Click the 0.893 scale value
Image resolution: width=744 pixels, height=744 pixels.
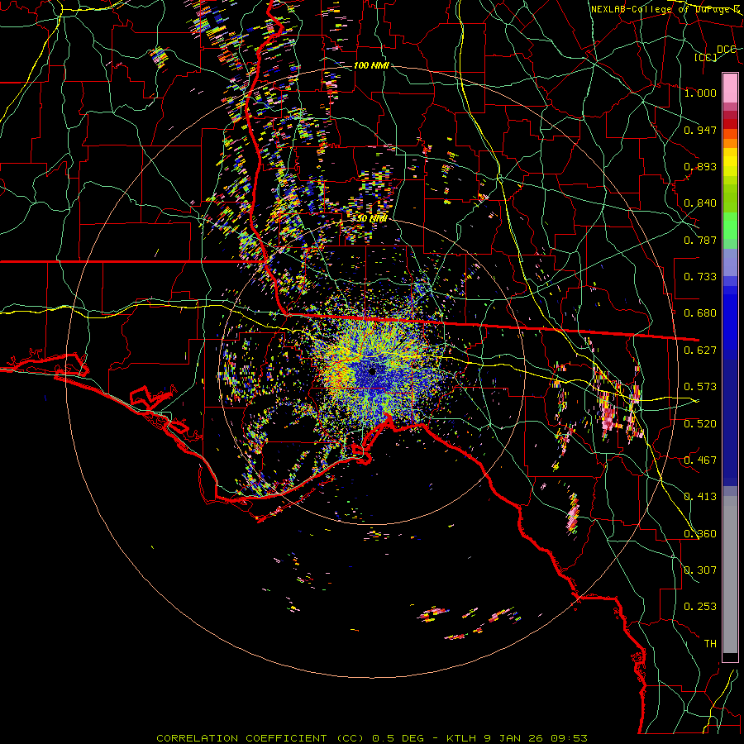(x=700, y=166)
